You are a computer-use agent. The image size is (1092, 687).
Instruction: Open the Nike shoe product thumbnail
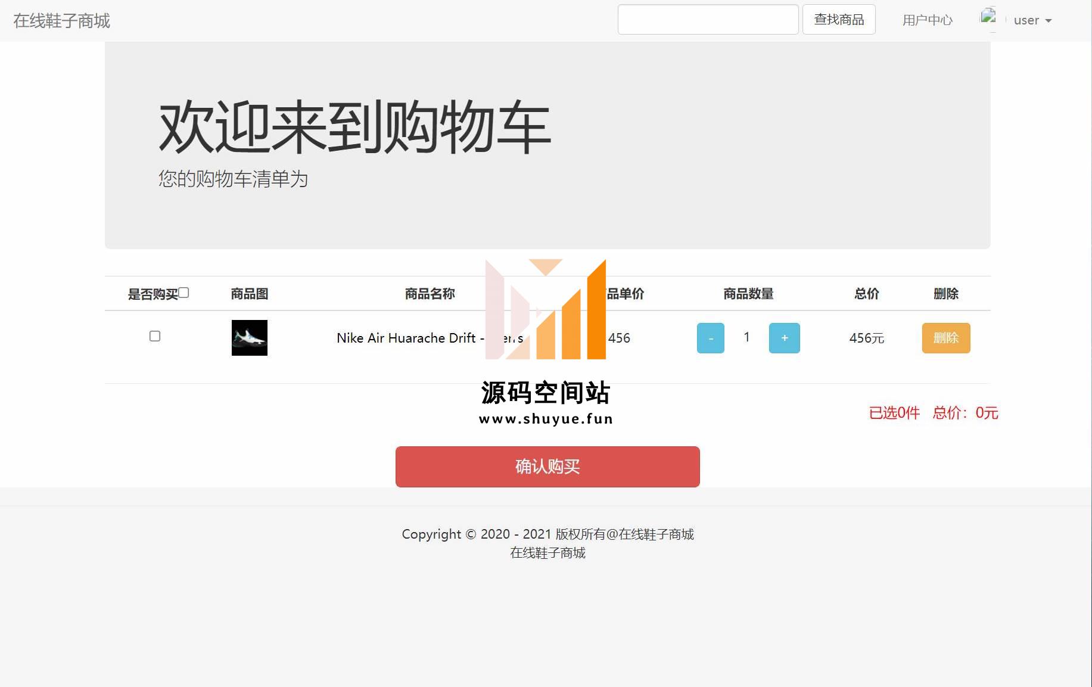pyautogui.click(x=249, y=338)
